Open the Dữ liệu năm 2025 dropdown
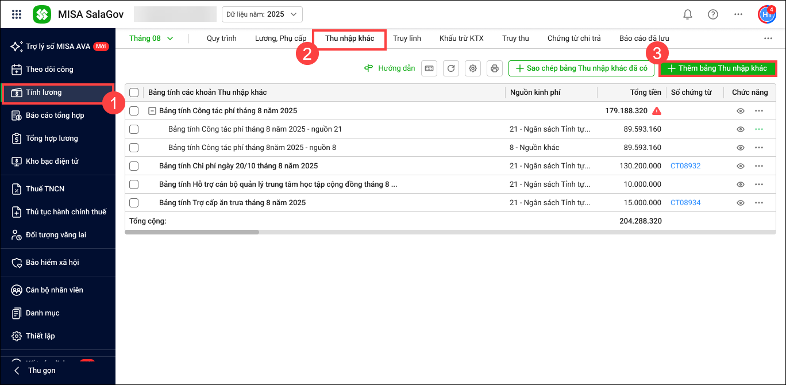 pos(262,14)
